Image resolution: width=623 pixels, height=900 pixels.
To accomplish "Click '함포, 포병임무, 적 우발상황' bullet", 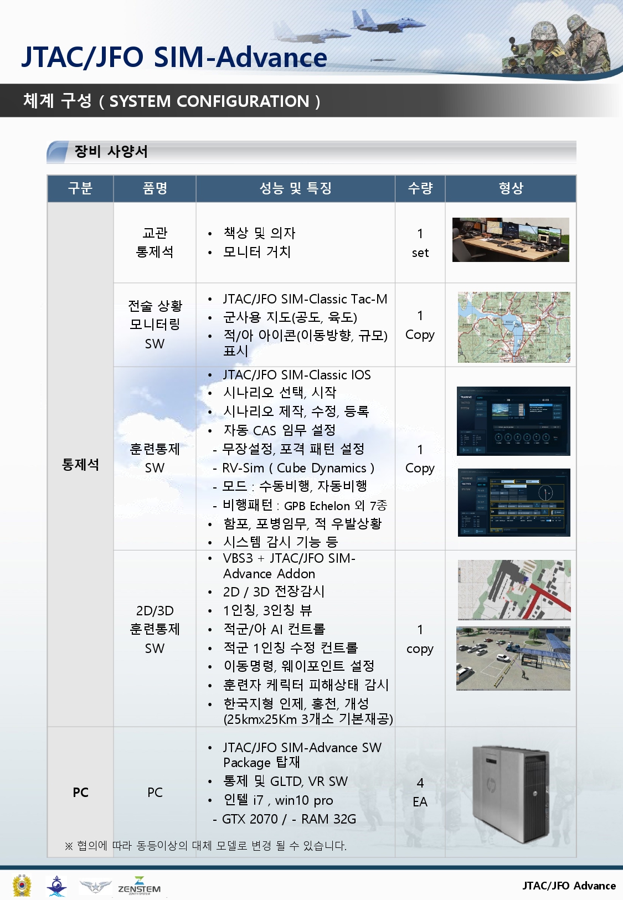I will point(302,523).
